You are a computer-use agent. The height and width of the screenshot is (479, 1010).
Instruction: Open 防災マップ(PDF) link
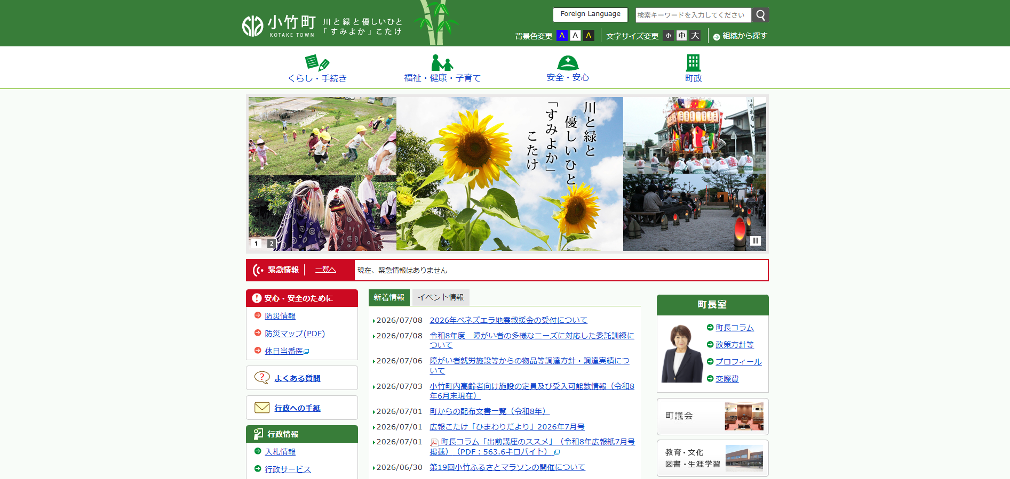point(295,334)
